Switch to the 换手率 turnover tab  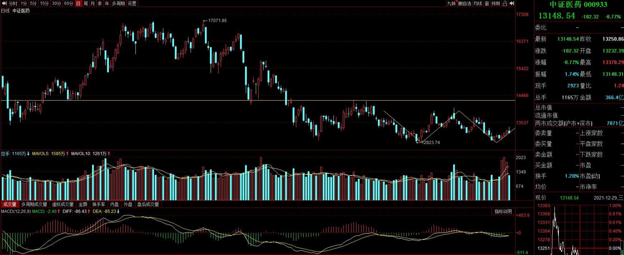[99, 204]
